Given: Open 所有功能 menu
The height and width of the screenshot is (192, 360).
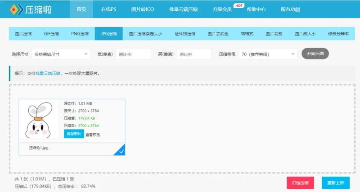Looking at the screenshot, I should coord(290,9).
